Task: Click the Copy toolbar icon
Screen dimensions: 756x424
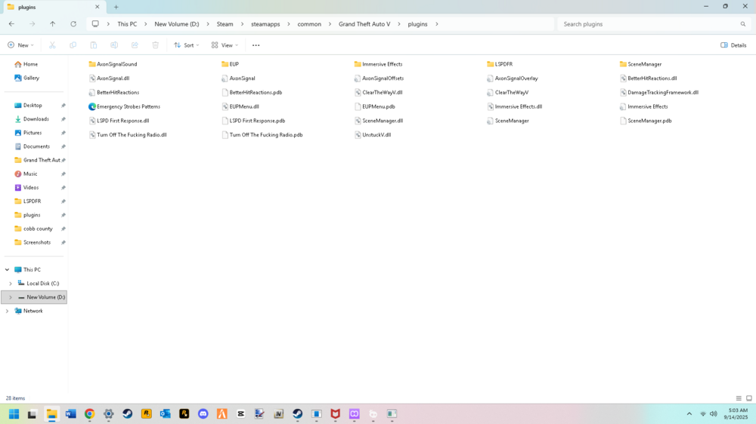Action: coord(73,45)
